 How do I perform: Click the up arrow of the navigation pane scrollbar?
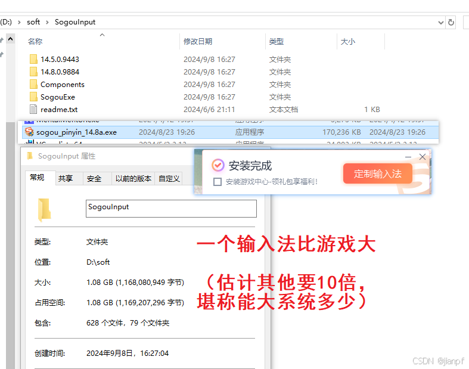tap(11, 39)
